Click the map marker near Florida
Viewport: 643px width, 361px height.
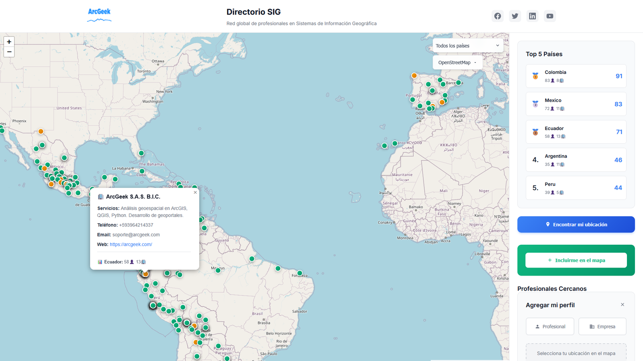141,153
